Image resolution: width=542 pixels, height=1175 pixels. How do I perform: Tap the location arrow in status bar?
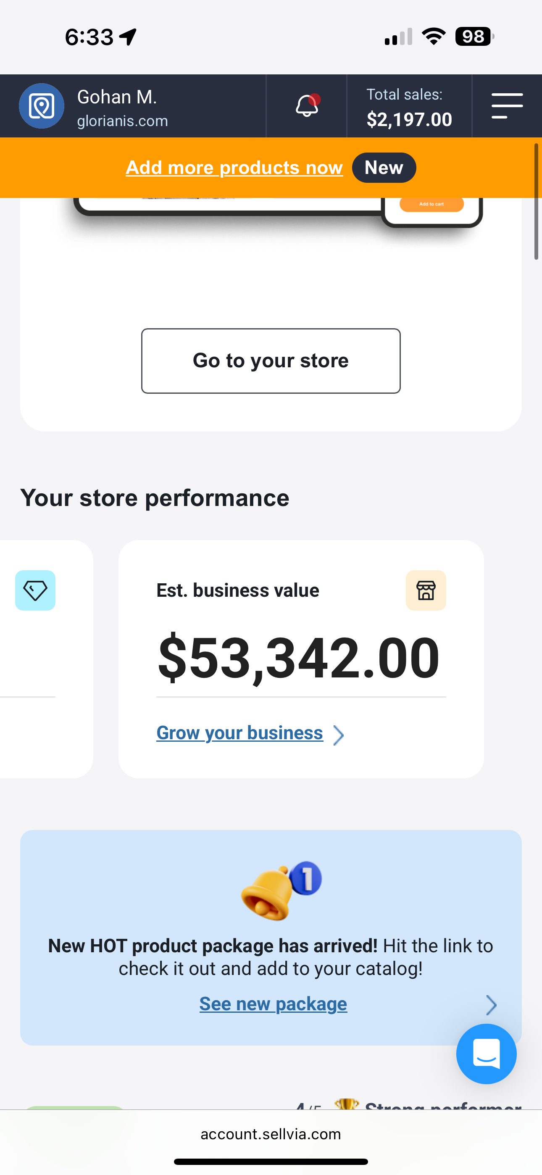pyautogui.click(x=128, y=37)
